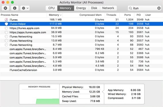Switch to the Energy tab
The width and height of the screenshot is (163, 107).
81,8
